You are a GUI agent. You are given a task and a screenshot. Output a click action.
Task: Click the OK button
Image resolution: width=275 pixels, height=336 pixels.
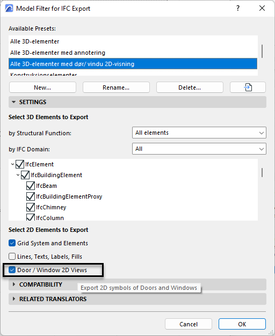[x=242, y=324]
